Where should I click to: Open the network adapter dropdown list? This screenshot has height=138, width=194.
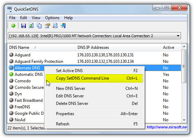pos(94,36)
